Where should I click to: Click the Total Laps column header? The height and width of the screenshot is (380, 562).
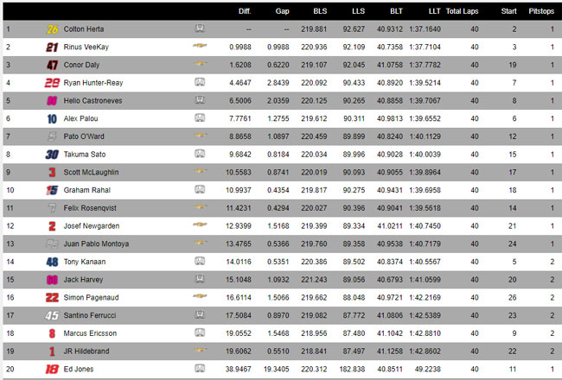coord(462,11)
